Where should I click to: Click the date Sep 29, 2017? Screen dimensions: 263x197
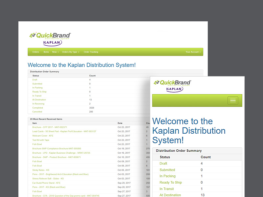[124, 183]
